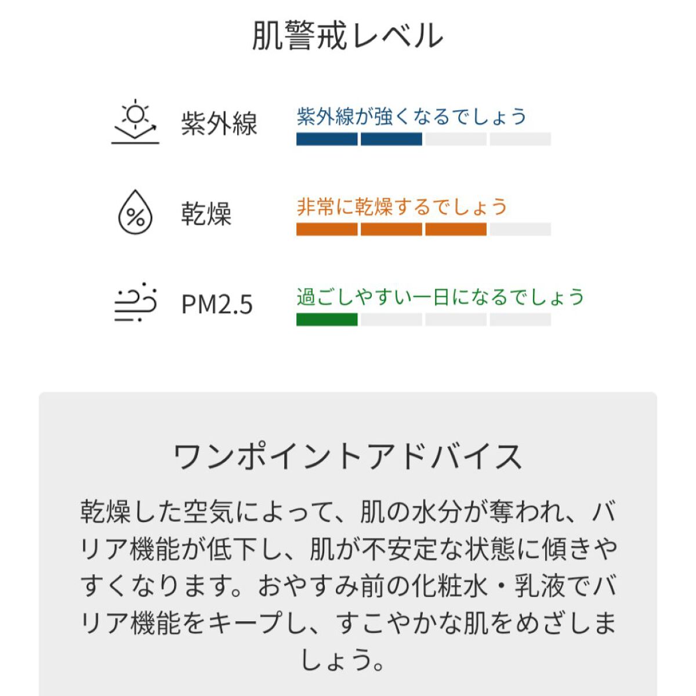Select the 肌警戒レベル page title

(x=347, y=35)
